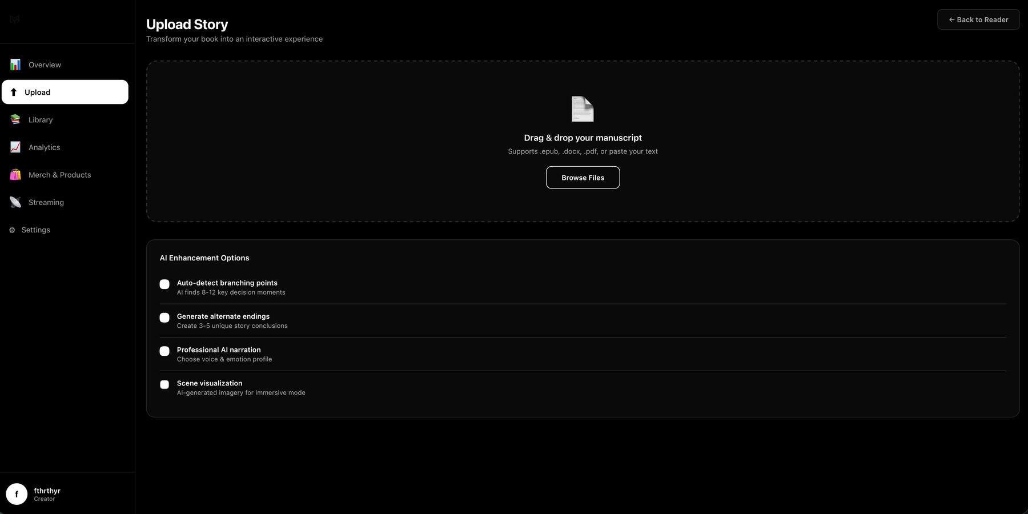Click the Settings gear icon
Screen dimensions: 1028x514
[12, 230]
